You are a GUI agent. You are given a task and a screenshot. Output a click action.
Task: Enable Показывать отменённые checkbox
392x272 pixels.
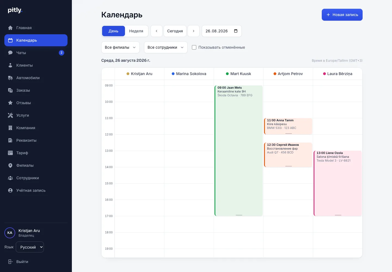tap(194, 47)
